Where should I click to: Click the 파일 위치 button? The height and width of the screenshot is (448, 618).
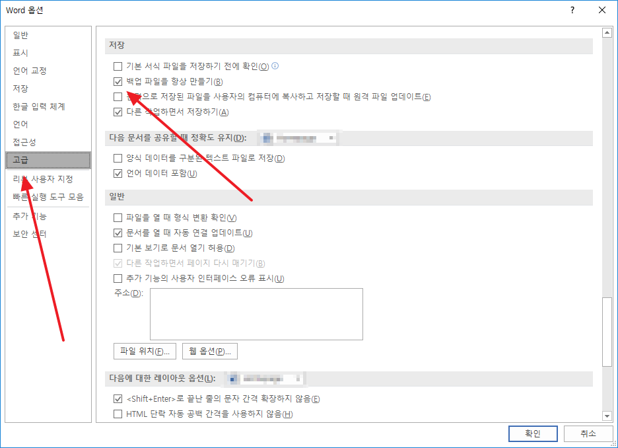point(145,351)
